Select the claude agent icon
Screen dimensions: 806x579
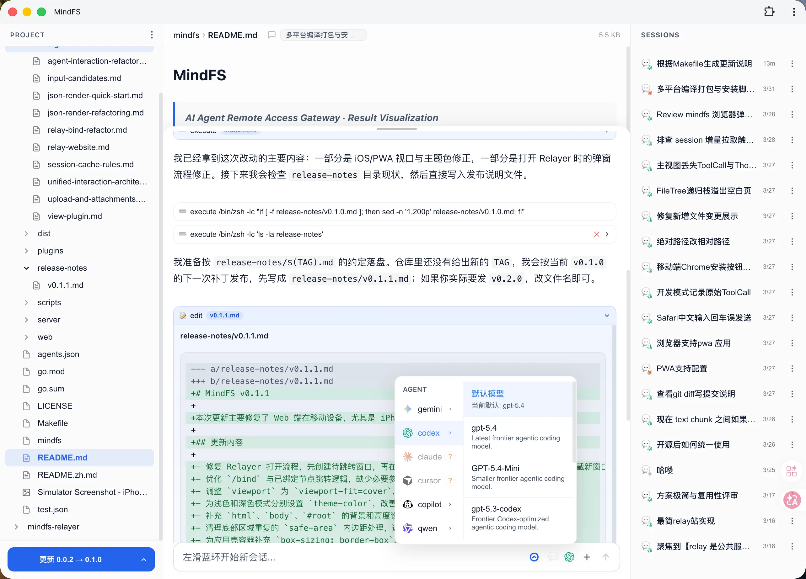click(x=408, y=456)
